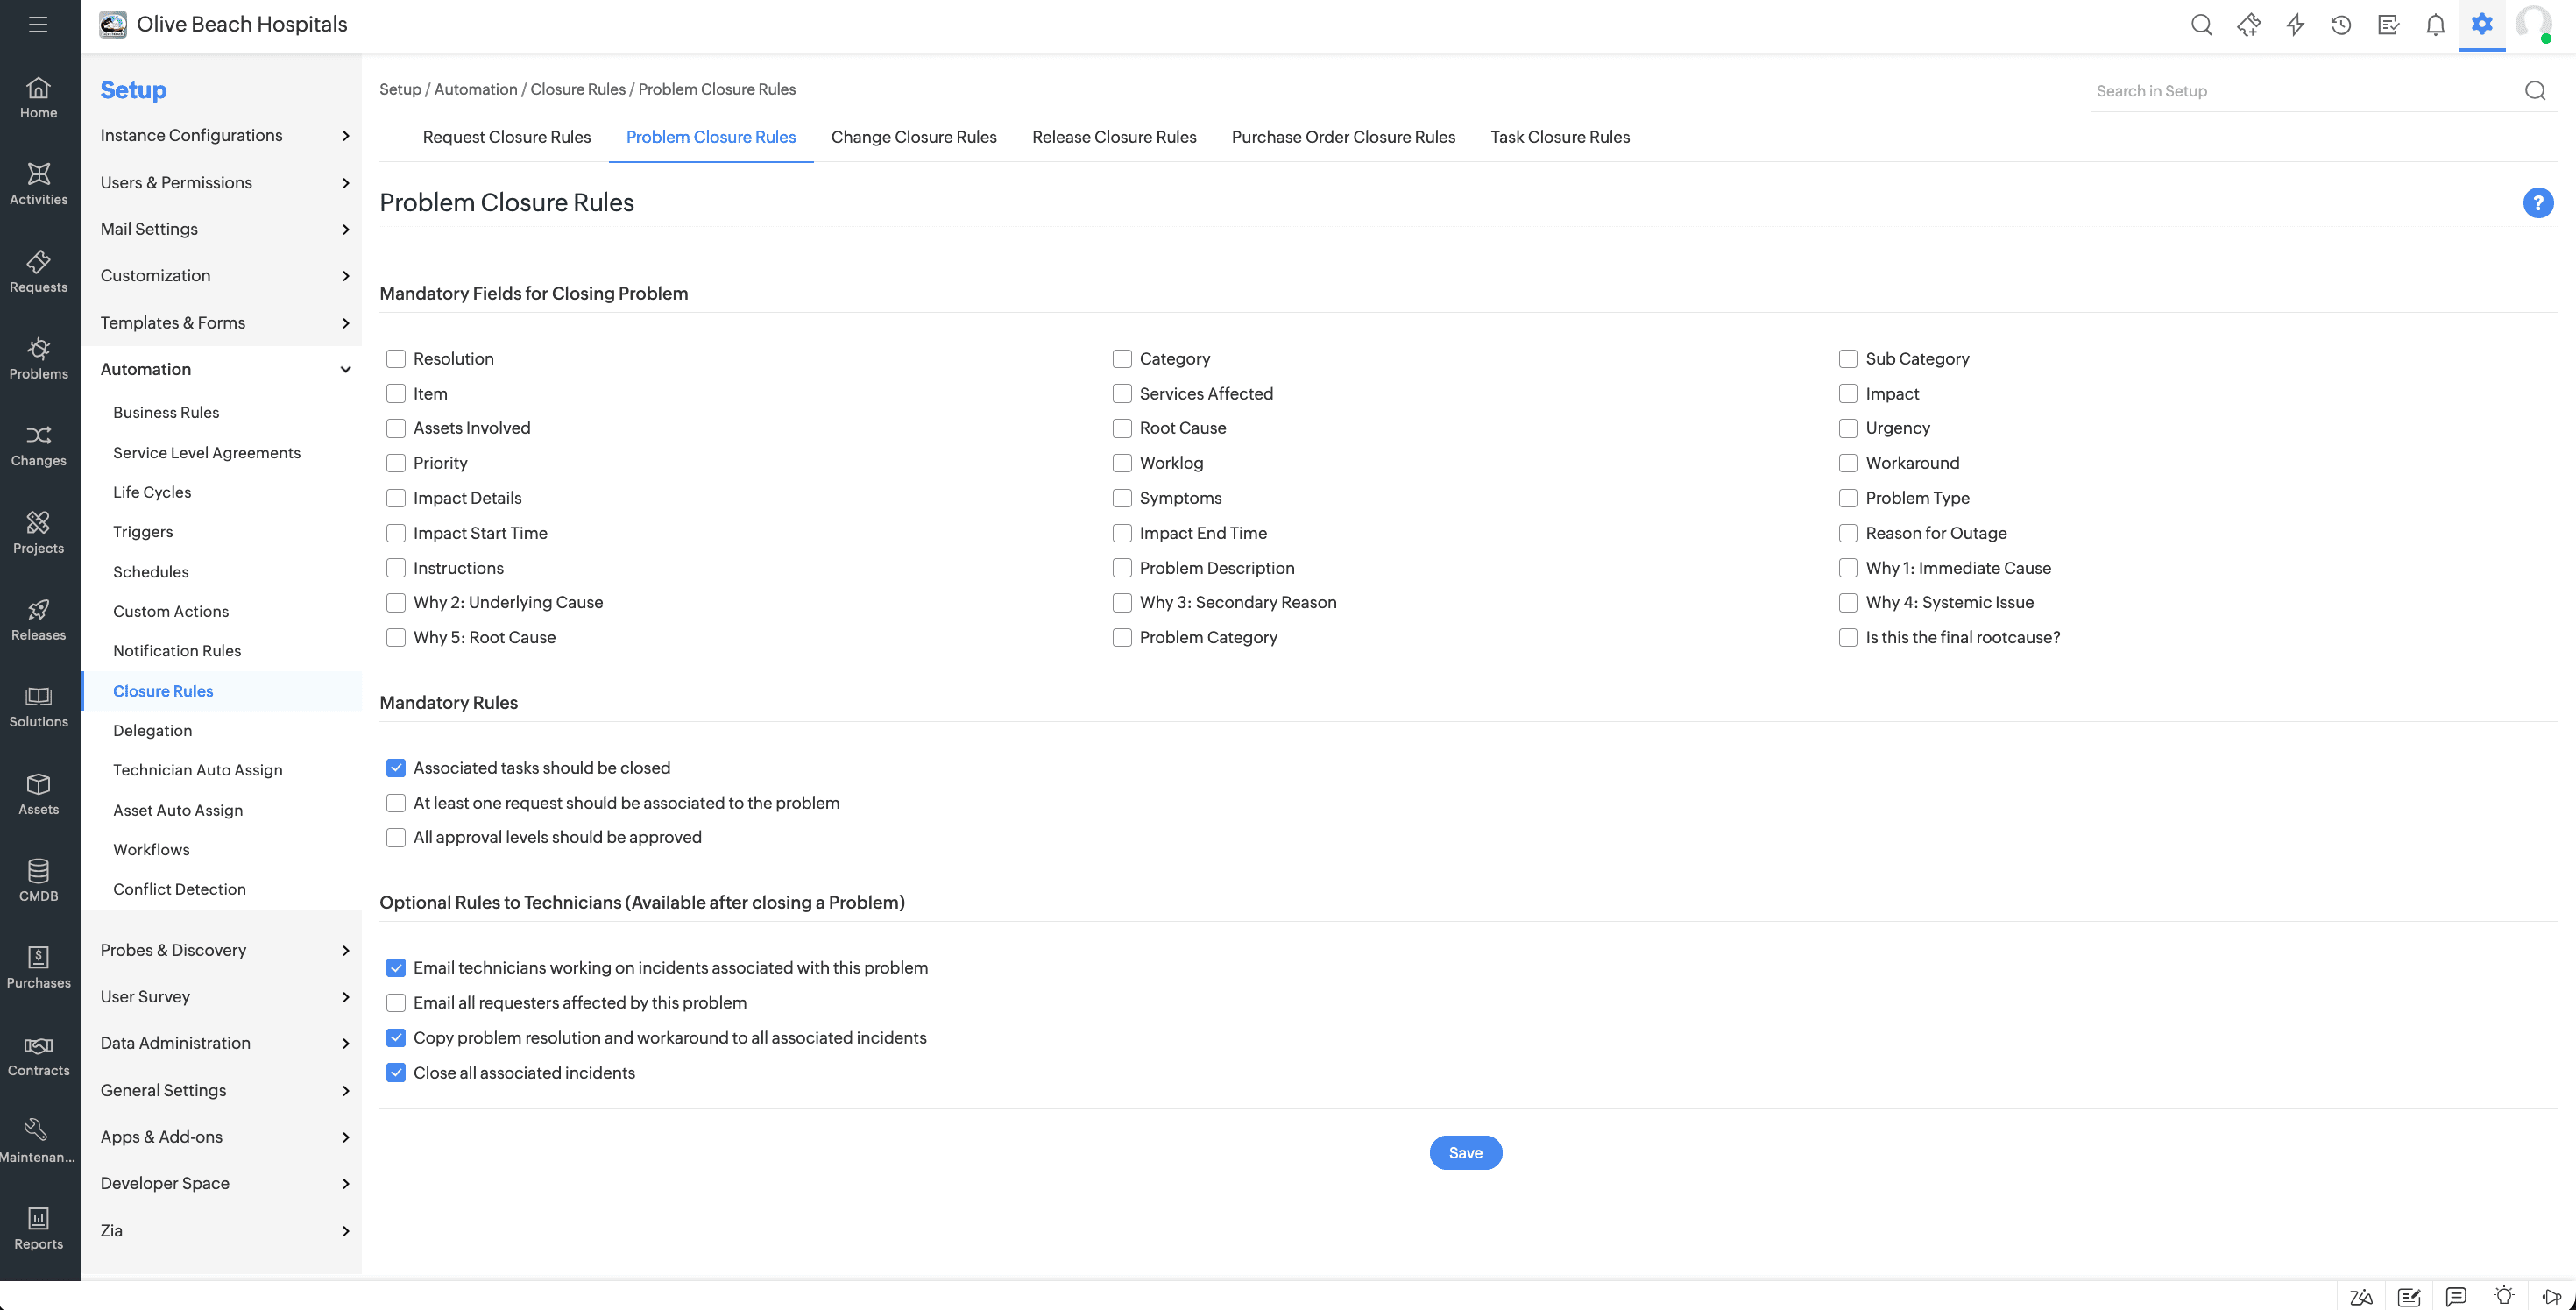Collapse the Automation setup section
Viewport: 2576px width, 1310px height.
point(225,370)
